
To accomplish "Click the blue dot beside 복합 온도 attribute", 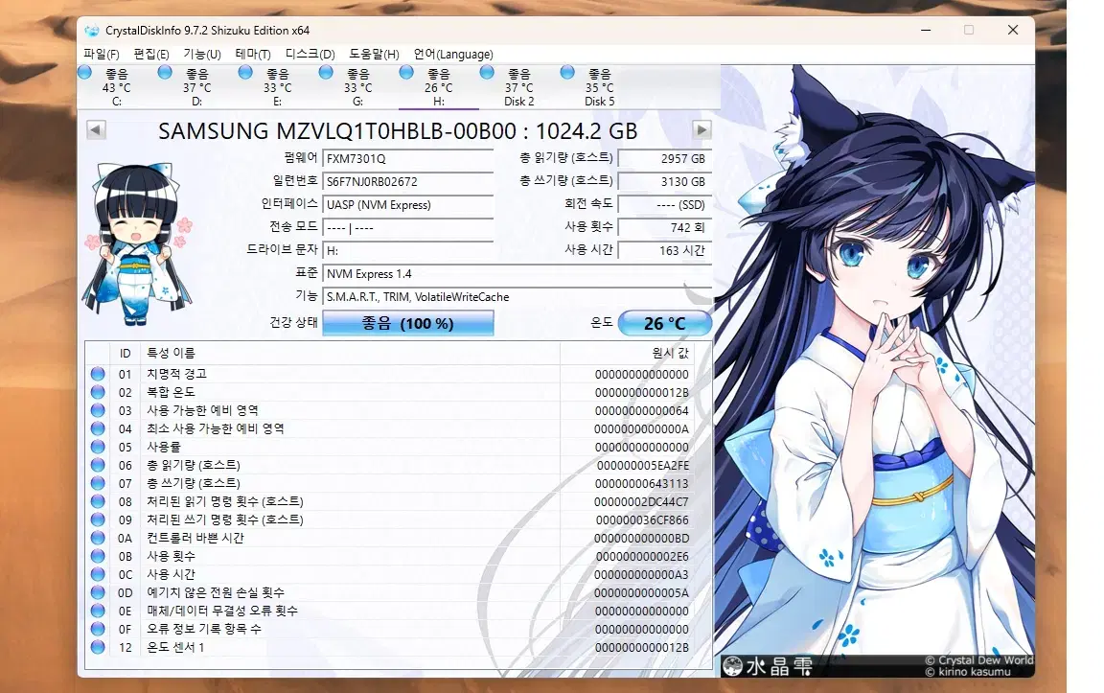I will pos(97,392).
